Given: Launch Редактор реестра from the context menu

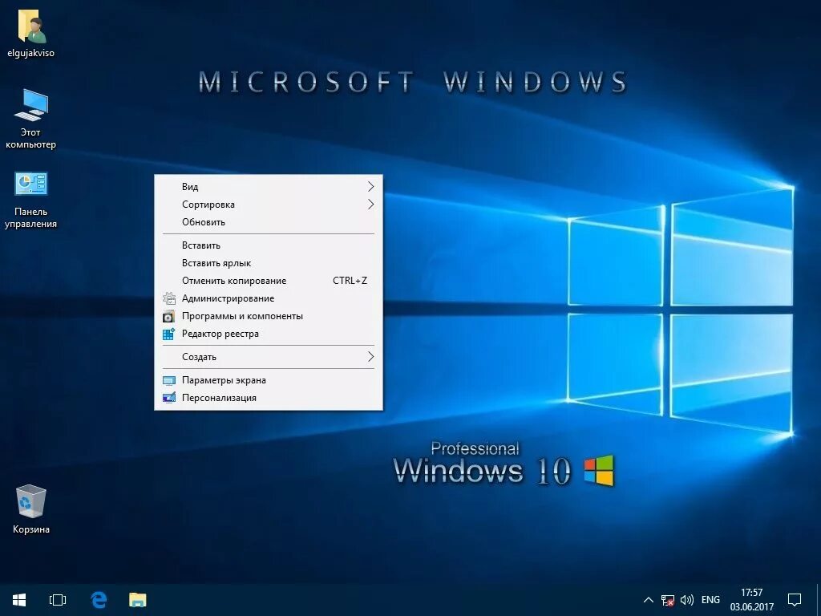Looking at the screenshot, I should click(x=229, y=334).
